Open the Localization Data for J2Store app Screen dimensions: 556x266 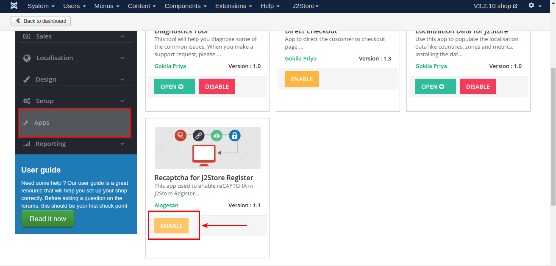(x=436, y=86)
